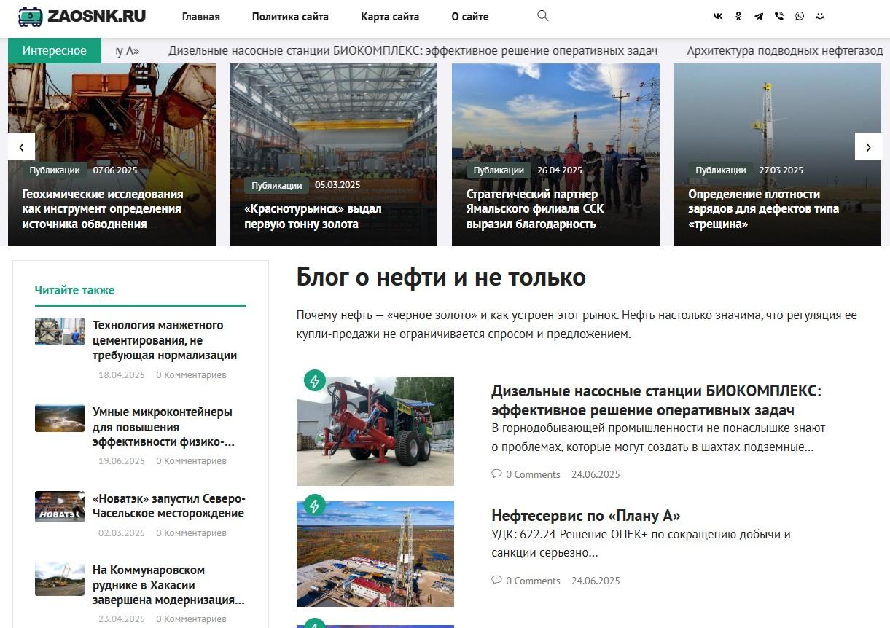
Task: Click thumbnail beside Технология манжетного цементирования
Action: click(60, 331)
